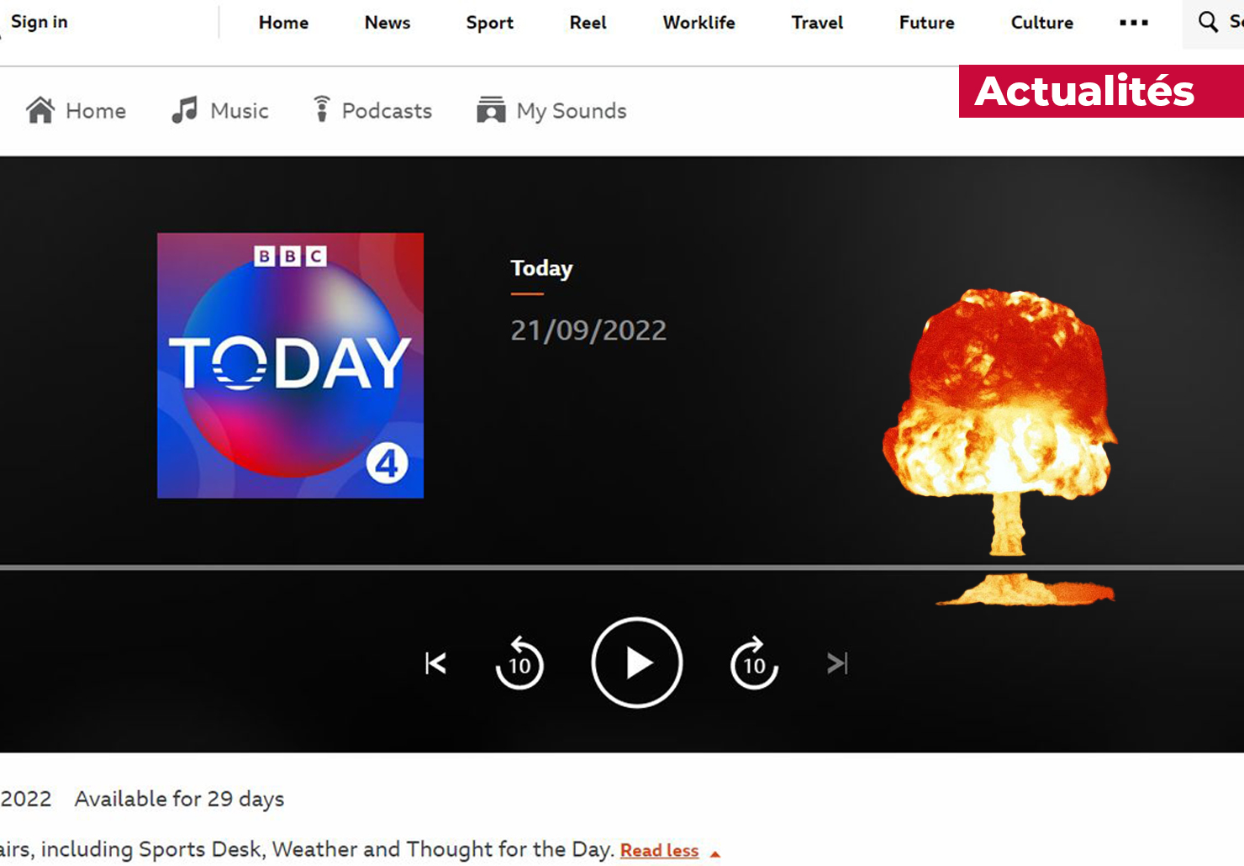Screen dimensions: 1244x866
Task: Click the Available for 29 days text
Action: coord(179,799)
